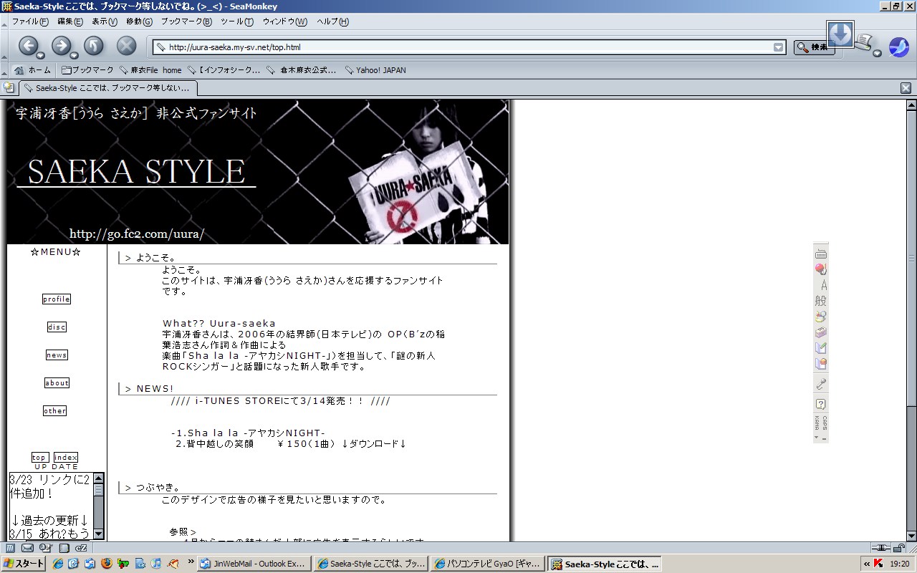Viewport: 917px width, 573px height.
Task: Click the update box scroll down arrow
Action: [98, 534]
